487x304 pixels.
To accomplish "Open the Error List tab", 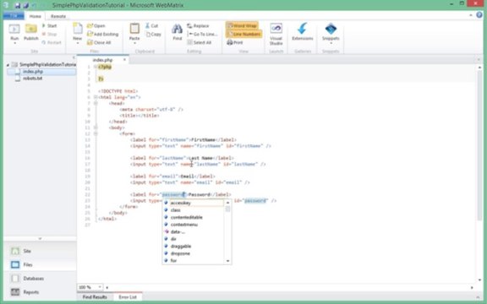I will pos(128,297).
